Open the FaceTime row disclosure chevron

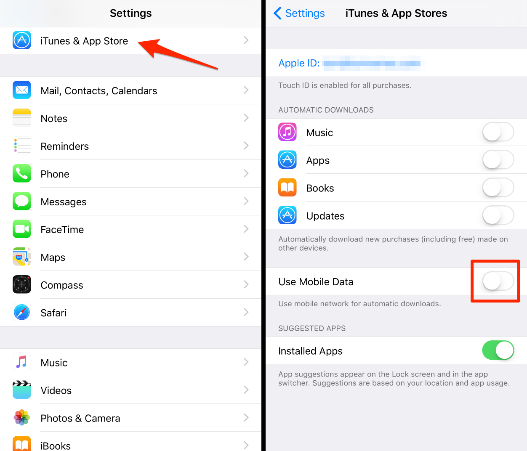pos(246,229)
